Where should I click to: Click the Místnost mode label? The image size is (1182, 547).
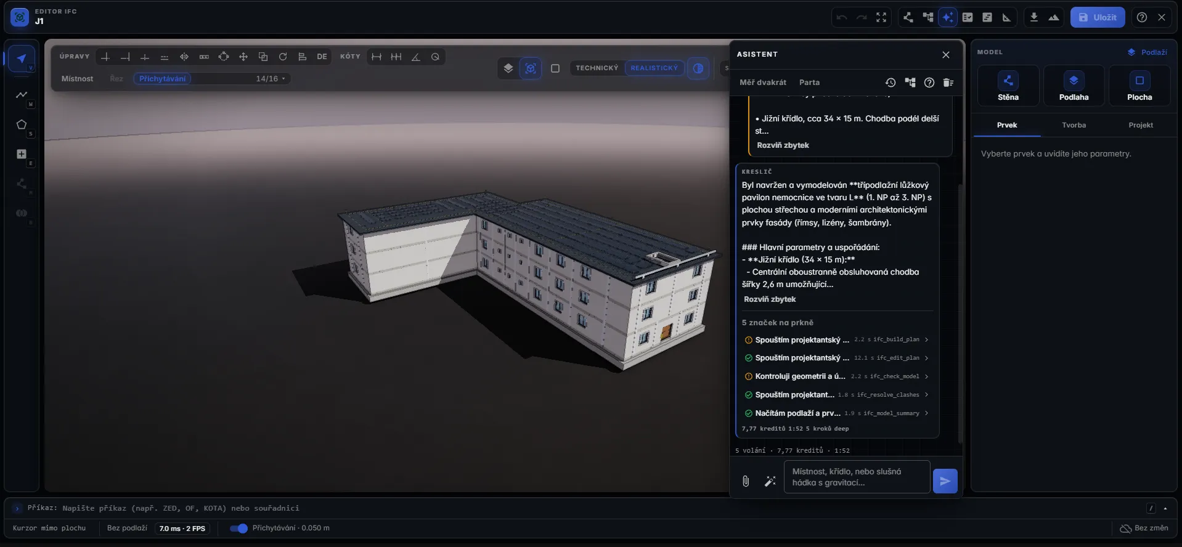tap(77, 79)
